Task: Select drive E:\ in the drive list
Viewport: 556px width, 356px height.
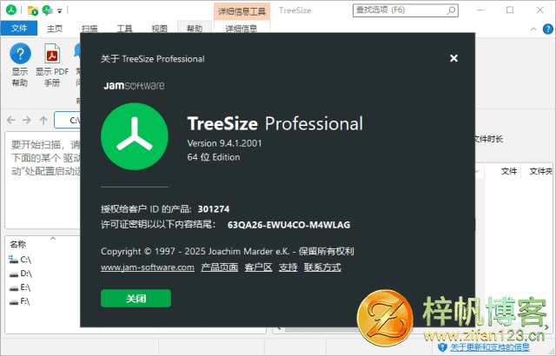Action: point(20,287)
